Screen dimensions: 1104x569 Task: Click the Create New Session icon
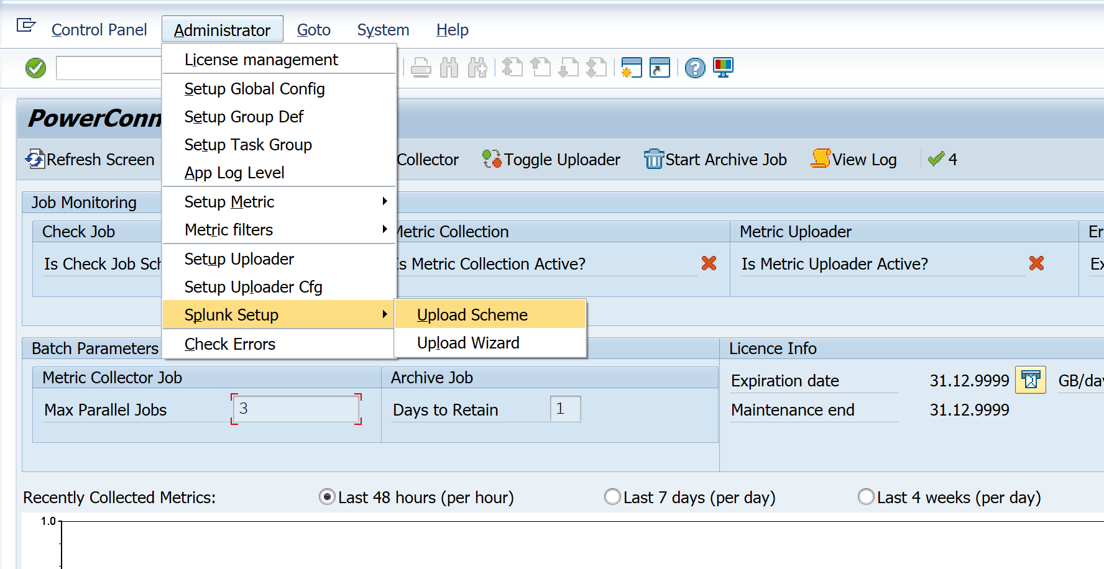point(631,68)
